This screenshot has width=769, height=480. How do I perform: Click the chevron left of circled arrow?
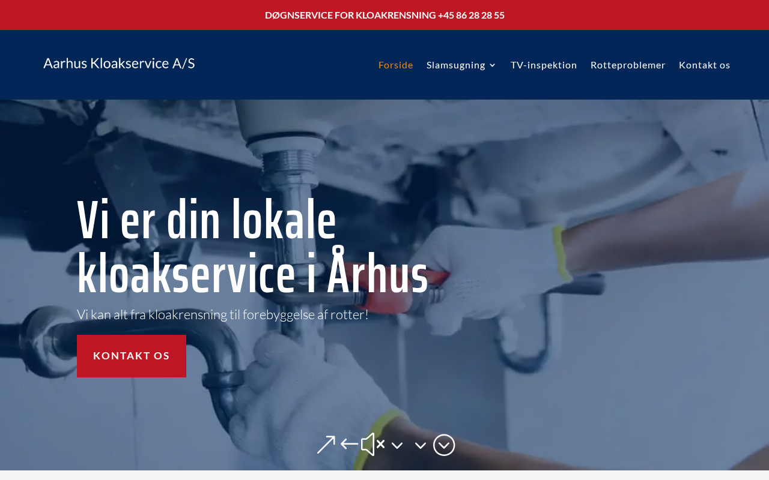pyautogui.click(x=421, y=445)
